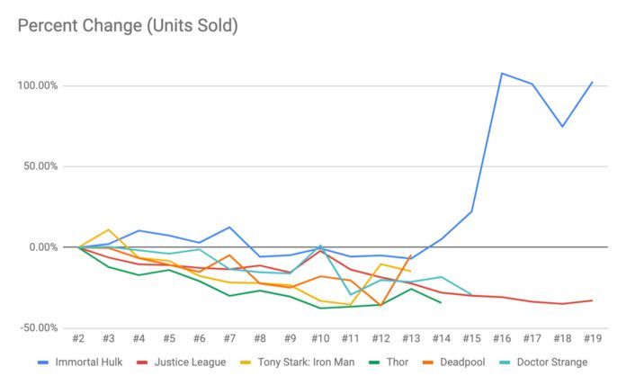Click the #19 x-axis tick label
Viewport: 626px width, 376px height.
coord(592,338)
